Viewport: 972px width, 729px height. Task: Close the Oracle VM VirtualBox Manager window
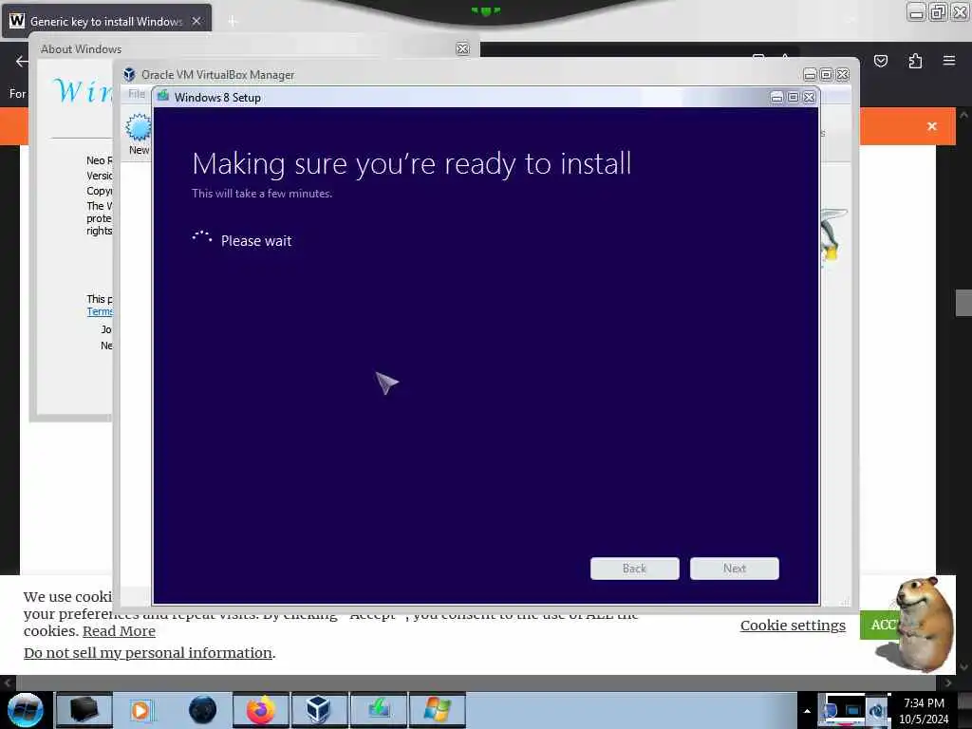click(x=843, y=74)
